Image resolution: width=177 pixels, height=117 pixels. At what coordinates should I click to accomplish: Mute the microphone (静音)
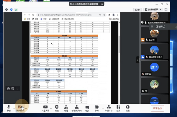click(x=9, y=108)
